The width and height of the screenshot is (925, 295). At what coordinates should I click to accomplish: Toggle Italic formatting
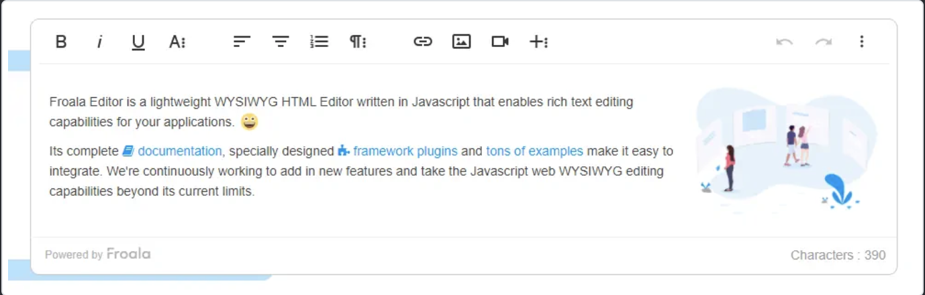[99, 42]
